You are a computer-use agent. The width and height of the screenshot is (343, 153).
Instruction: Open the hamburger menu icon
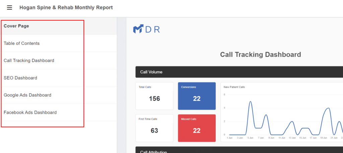9,8
